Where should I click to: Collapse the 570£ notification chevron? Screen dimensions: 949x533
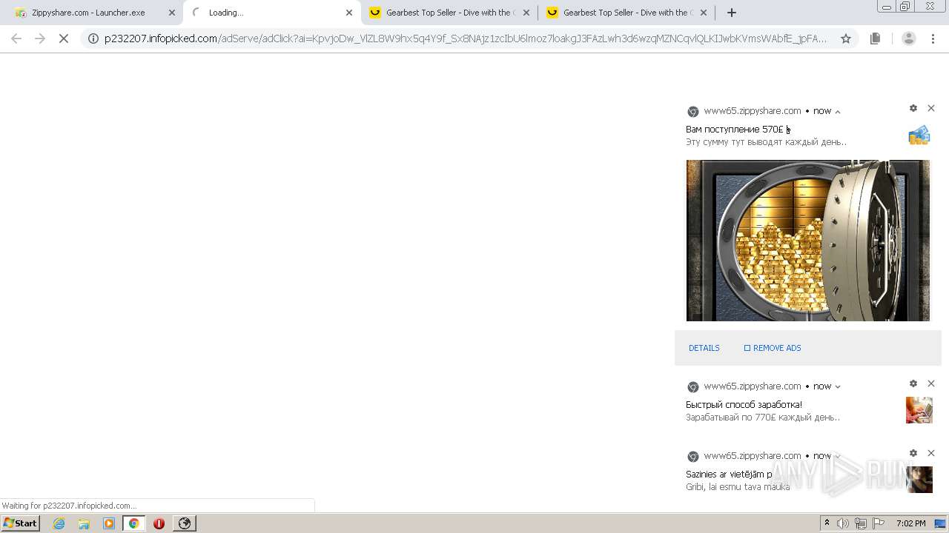pos(838,112)
